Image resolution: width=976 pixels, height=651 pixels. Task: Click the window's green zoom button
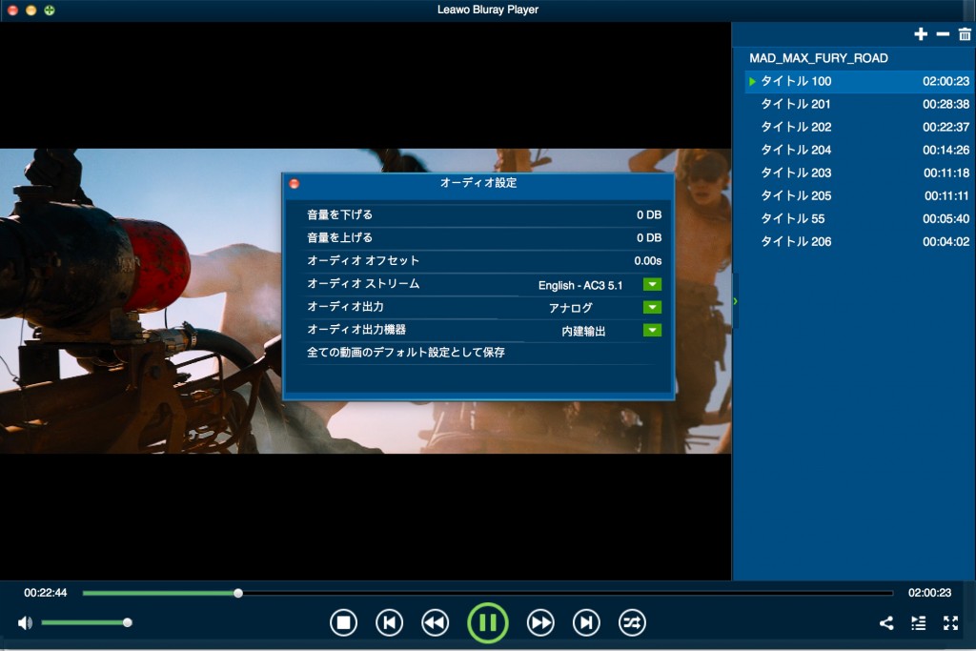coord(50,10)
